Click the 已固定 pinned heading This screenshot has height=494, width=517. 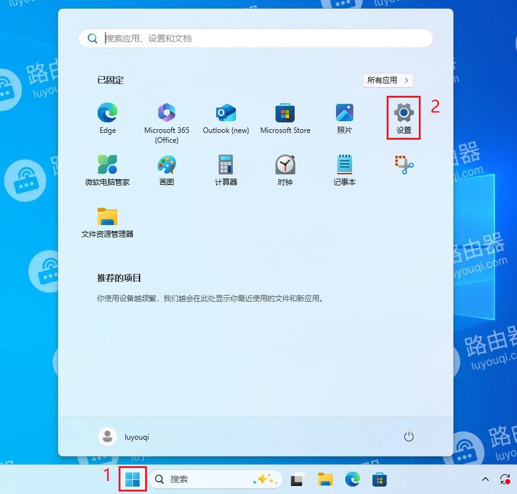[111, 80]
